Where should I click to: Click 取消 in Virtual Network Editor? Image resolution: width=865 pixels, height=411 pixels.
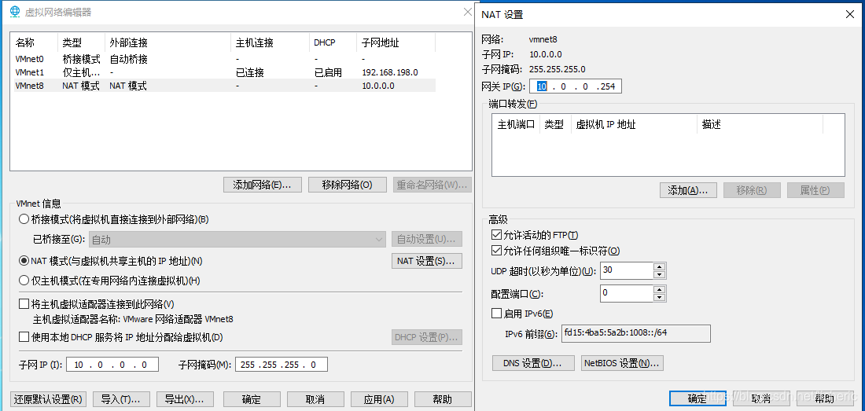(315, 399)
